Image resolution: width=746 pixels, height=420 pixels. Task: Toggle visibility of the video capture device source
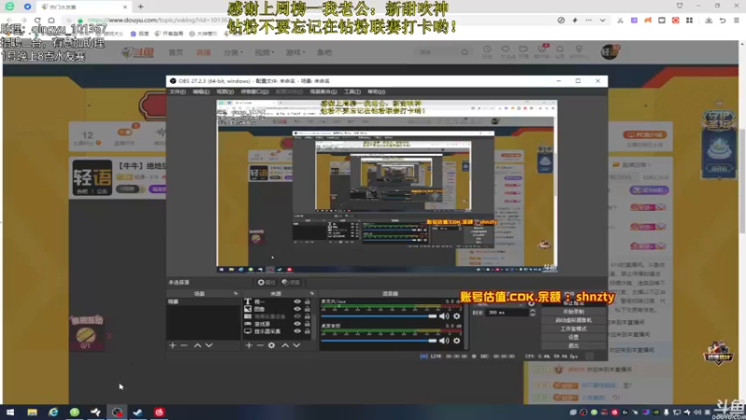coord(297,316)
